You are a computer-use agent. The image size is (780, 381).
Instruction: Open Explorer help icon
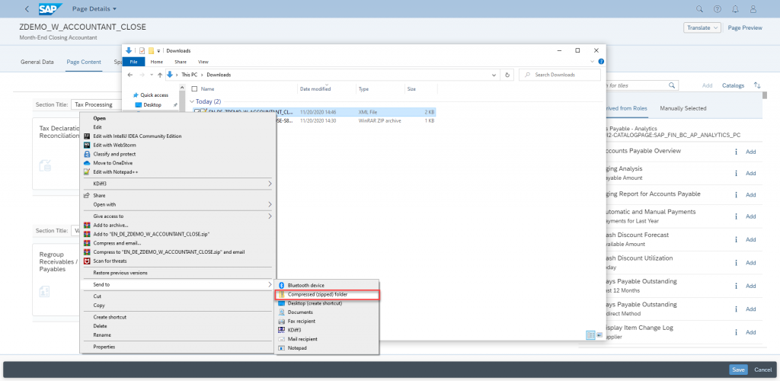click(x=601, y=62)
